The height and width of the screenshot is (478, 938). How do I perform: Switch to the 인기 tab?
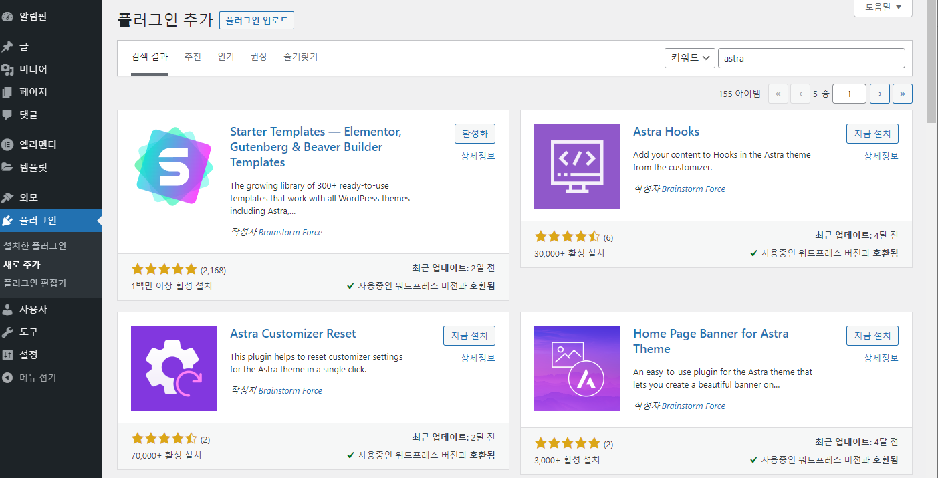[226, 57]
